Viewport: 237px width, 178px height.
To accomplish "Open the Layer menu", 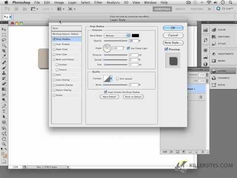I will [72, 2].
